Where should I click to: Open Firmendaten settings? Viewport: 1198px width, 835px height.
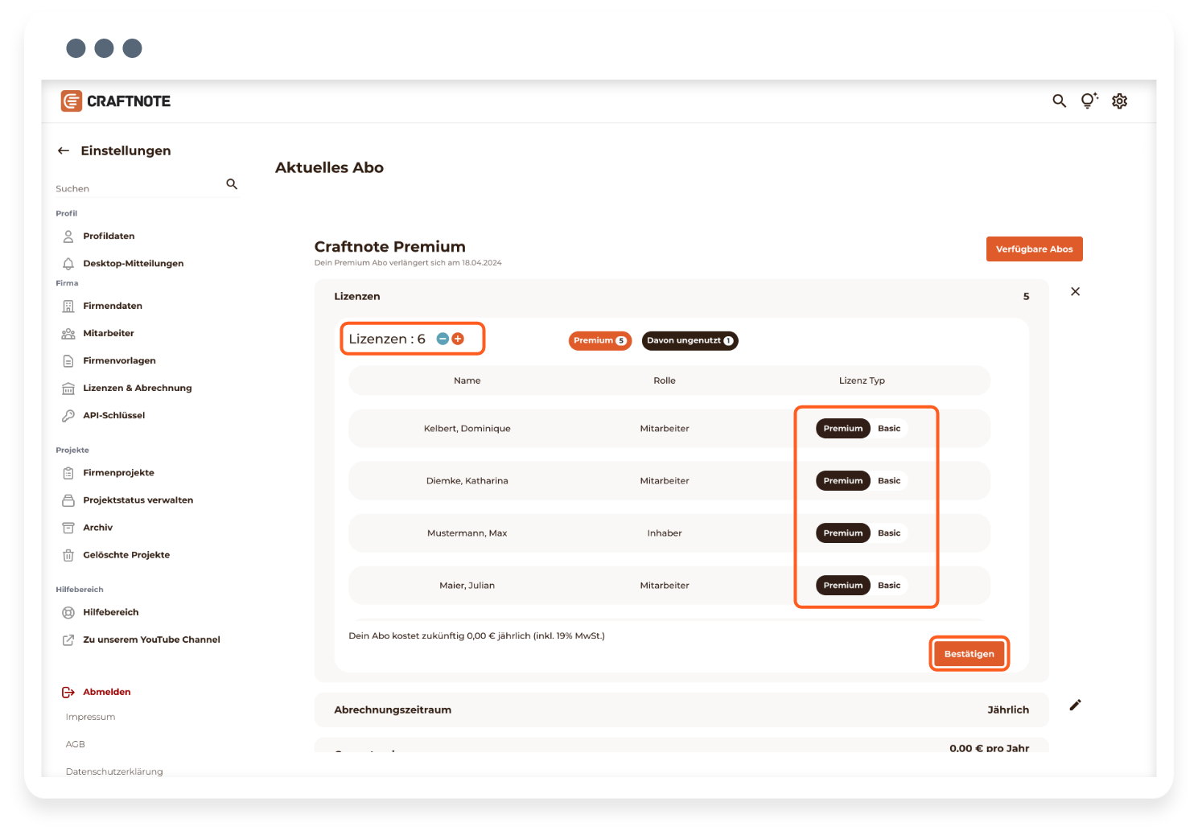click(x=113, y=306)
